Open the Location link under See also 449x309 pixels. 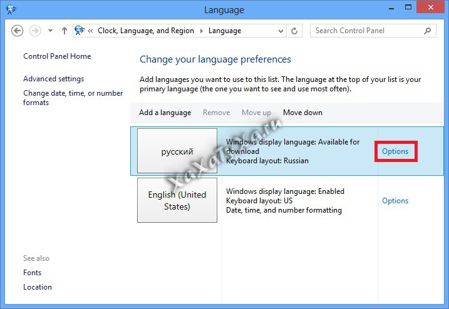(x=38, y=287)
